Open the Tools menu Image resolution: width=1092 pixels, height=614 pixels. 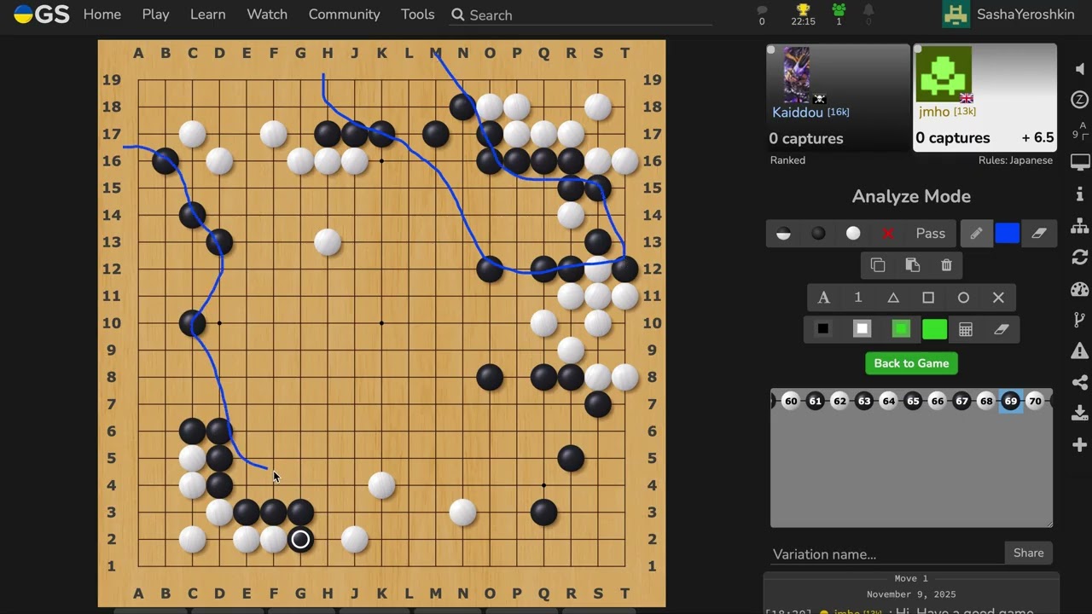coord(418,14)
